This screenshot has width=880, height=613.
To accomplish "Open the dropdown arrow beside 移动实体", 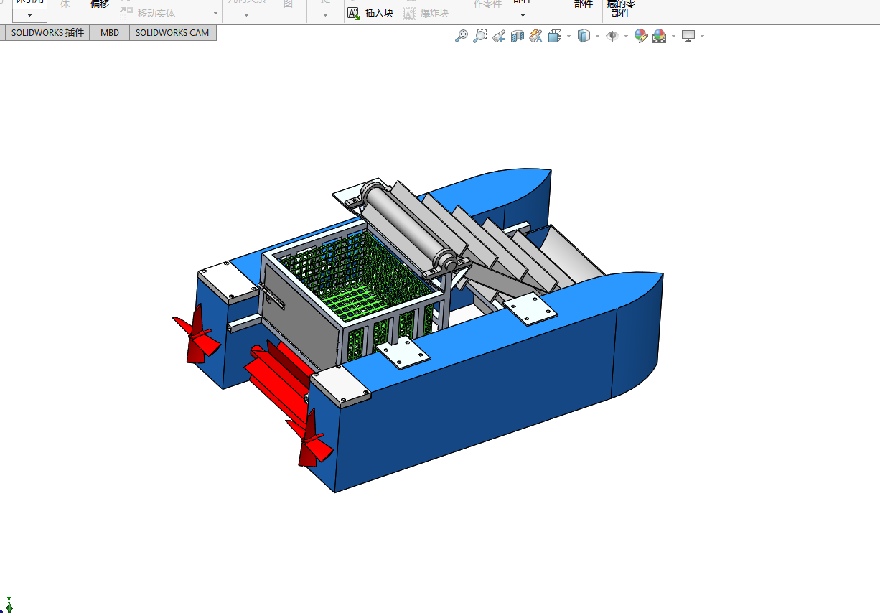I will [215, 13].
